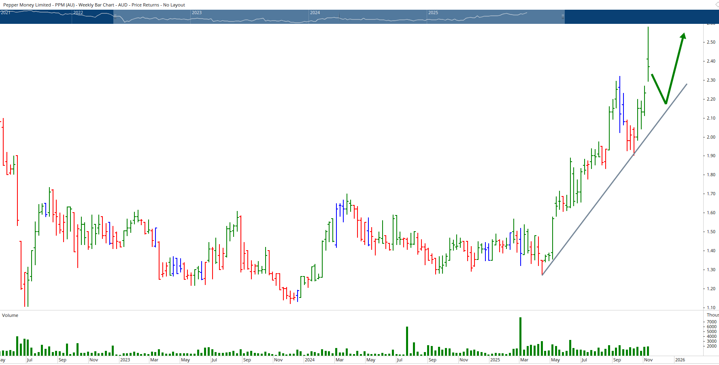Click the 2023 label in the navigator preview
The image size is (719, 365).
point(197,13)
